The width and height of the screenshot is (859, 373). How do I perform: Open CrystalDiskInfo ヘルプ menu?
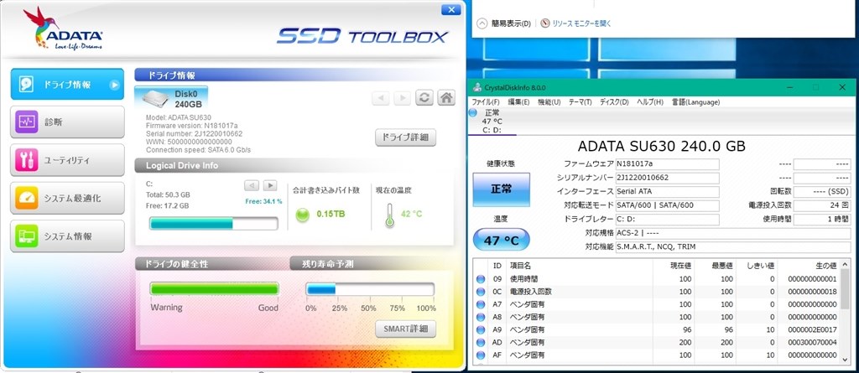pos(650,102)
